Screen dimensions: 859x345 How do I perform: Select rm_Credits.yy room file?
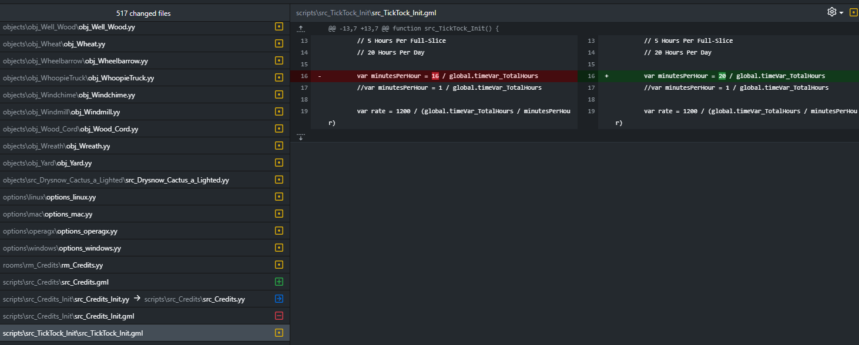coord(145,265)
